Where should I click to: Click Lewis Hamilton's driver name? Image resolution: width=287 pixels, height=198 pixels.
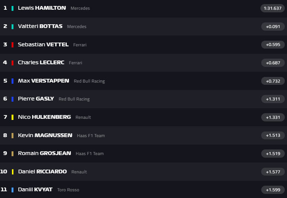[42, 8]
